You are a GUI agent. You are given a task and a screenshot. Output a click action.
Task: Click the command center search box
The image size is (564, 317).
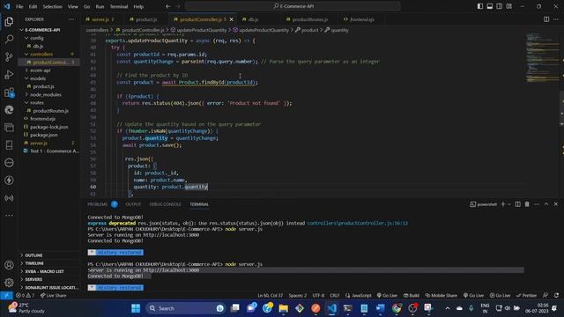pyautogui.click(x=293, y=6)
